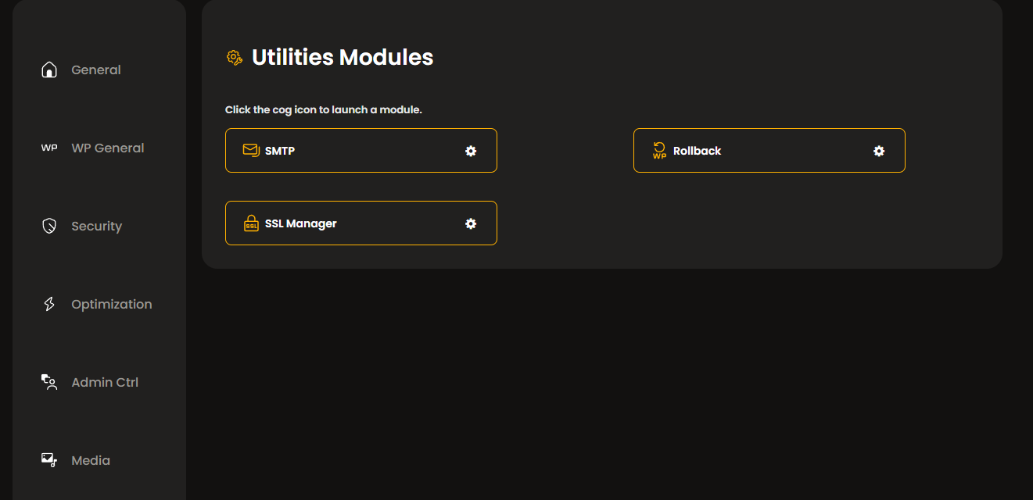Screen dimensions: 1033x500
Task: Click the envelope icon on the SMTP module
Action: [250, 150]
